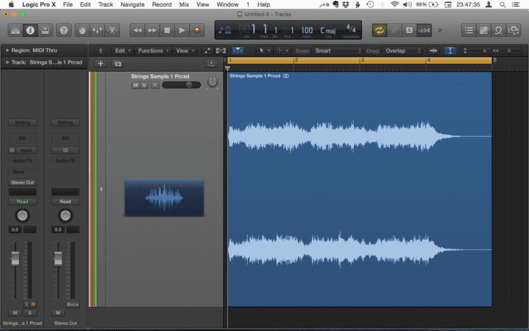Screen dimensions: 529x331
Task: Select the audio waveform track icon
Action: (x=164, y=198)
